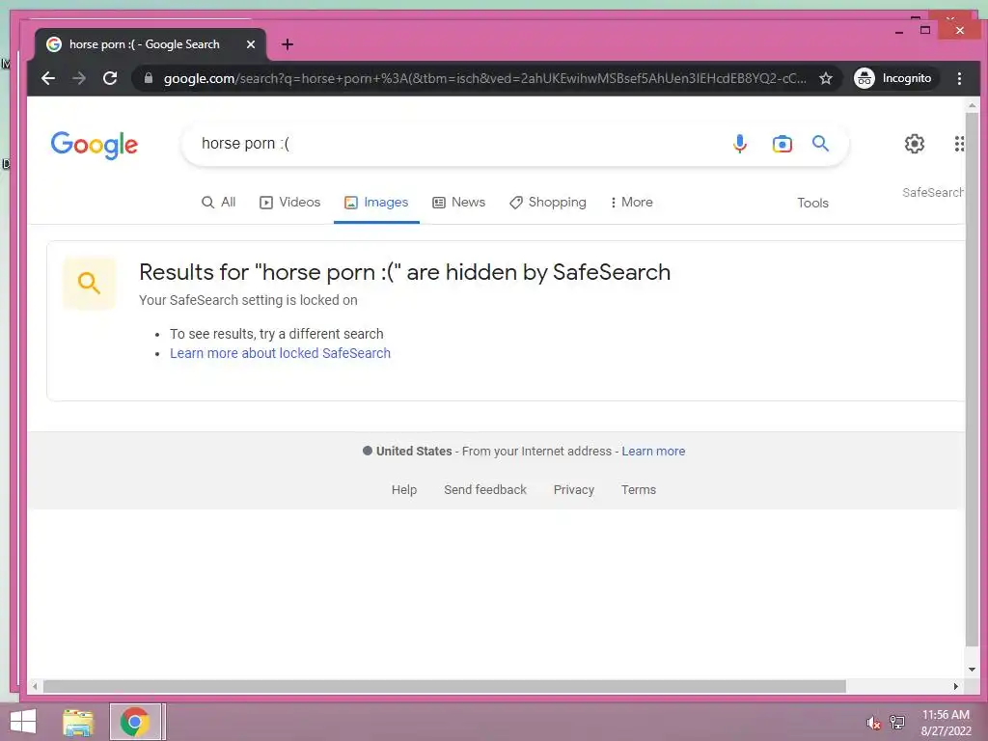Open the Tools filter button
The height and width of the screenshot is (741, 988).
[x=812, y=203]
